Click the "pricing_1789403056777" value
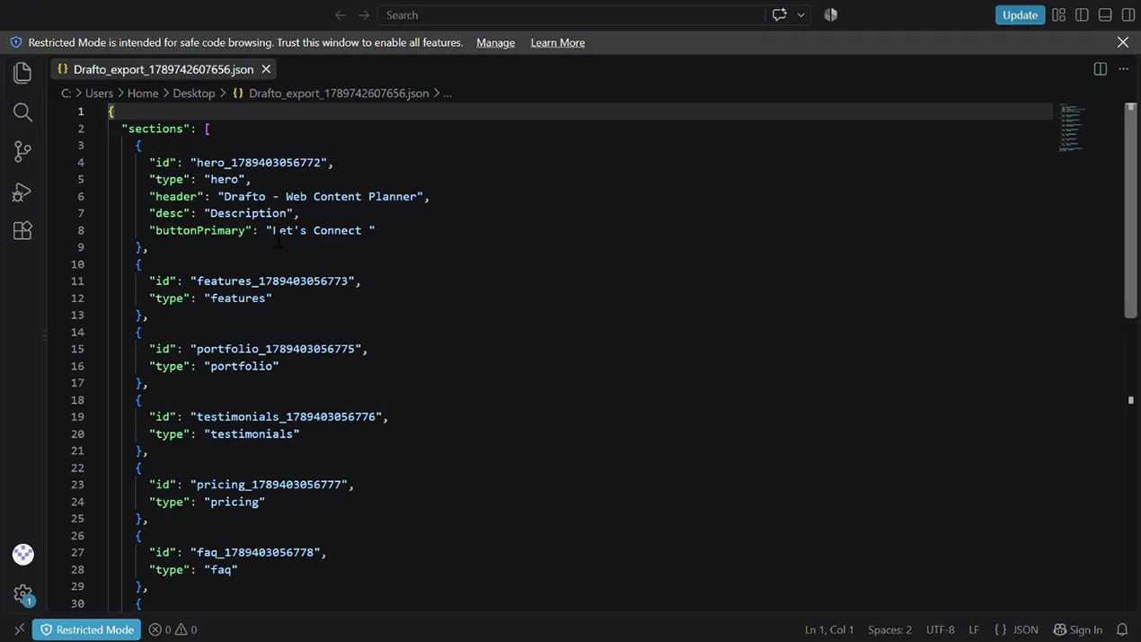Screen dimensions: 1141x642 pos(269,485)
